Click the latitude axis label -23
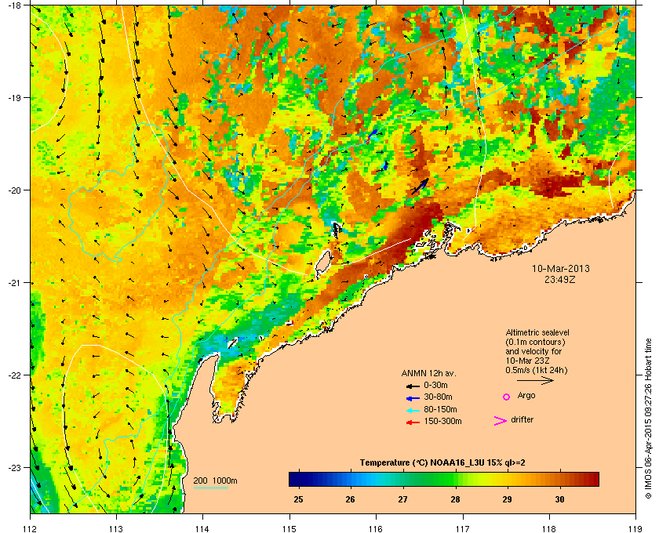 (x=14, y=467)
